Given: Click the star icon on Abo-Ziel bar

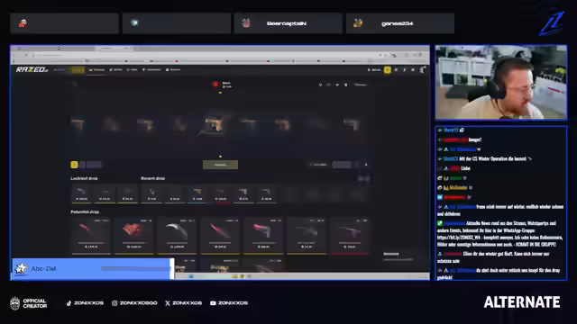Looking at the screenshot, I should [21, 268].
